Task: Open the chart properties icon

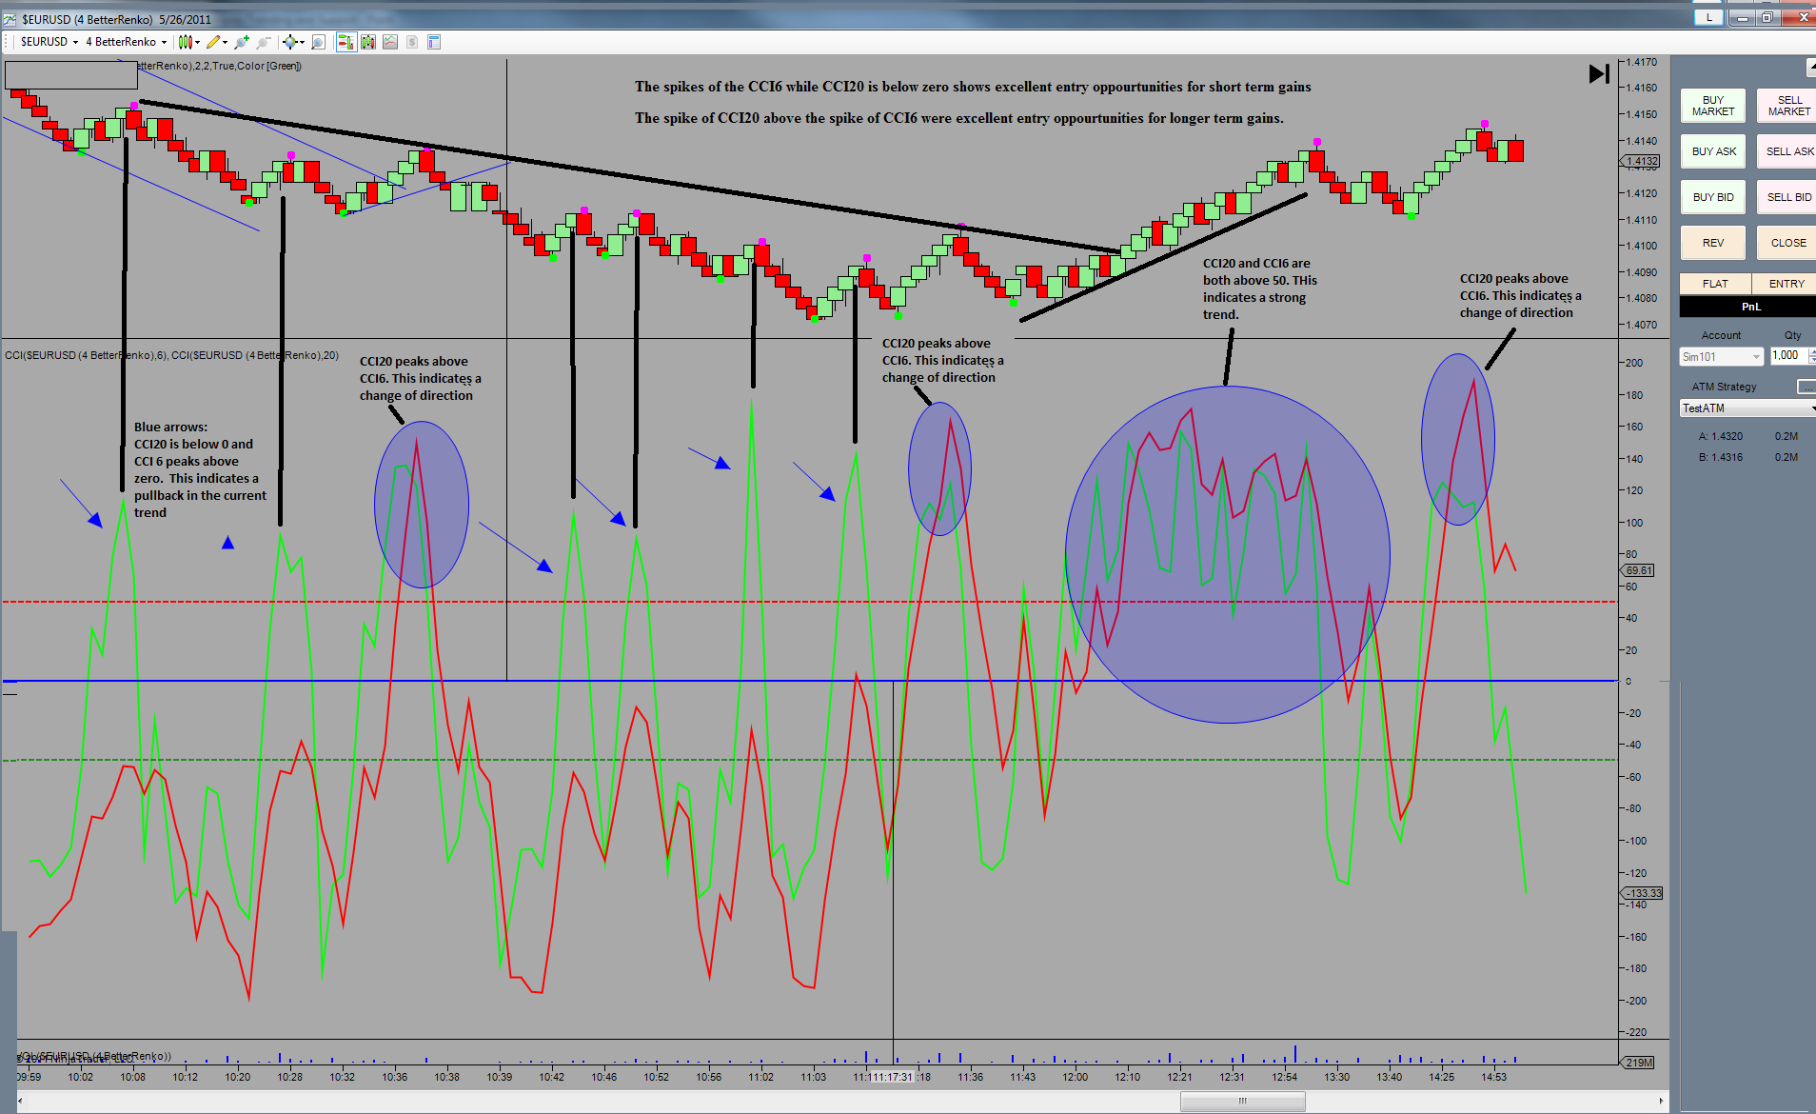Action: [x=434, y=42]
